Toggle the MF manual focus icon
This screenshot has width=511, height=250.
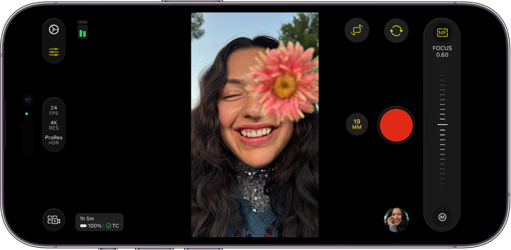pyautogui.click(x=442, y=33)
